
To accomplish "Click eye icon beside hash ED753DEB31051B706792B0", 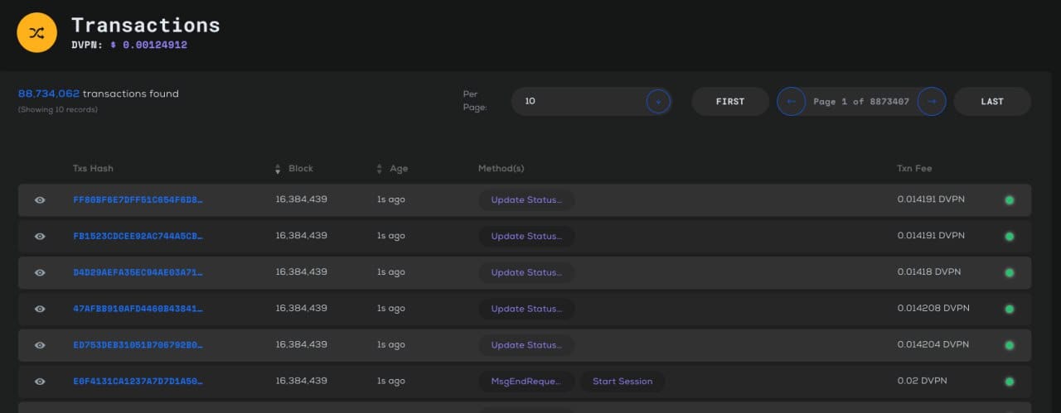I will point(40,345).
